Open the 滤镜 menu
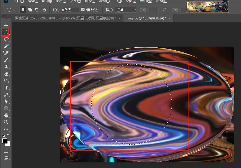241x168 pixels. [x=104, y=1]
